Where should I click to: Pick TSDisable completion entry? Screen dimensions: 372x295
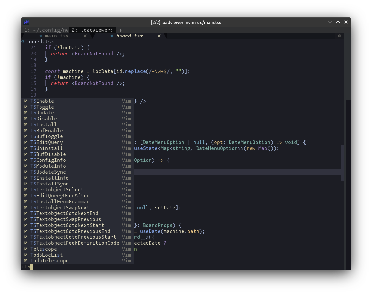click(78, 119)
